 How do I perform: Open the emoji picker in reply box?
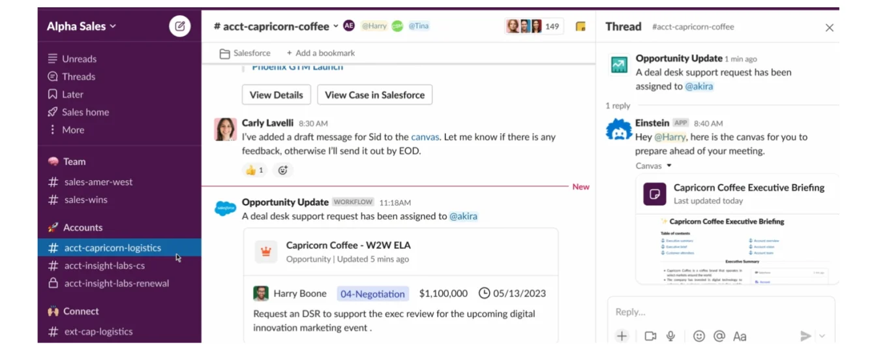coord(699,336)
